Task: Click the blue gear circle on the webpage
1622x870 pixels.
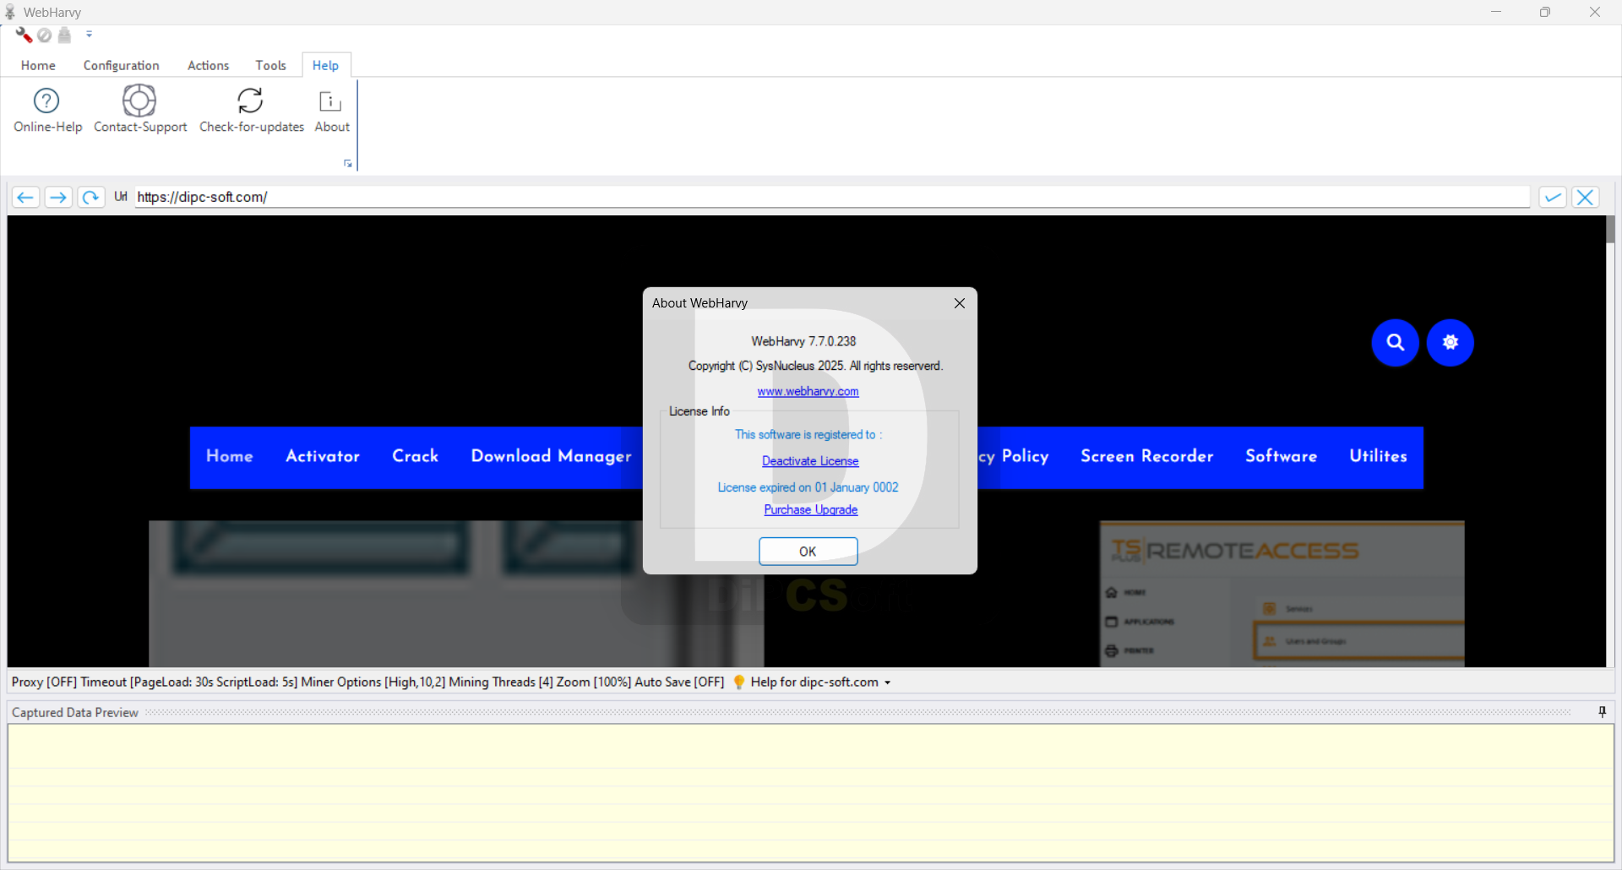Action: point(1451,342)
